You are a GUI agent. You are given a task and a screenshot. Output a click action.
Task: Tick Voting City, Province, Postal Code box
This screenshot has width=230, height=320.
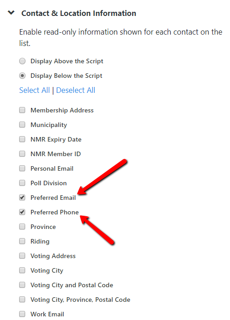click(22, 300)
